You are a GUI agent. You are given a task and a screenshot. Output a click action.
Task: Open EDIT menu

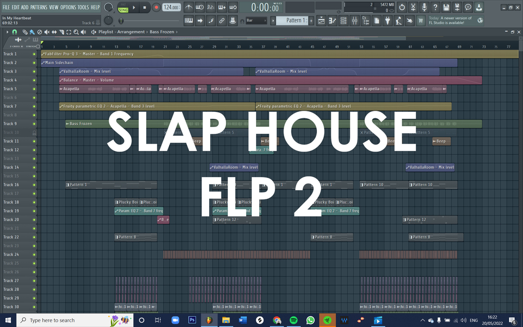(x=16, y=7)
